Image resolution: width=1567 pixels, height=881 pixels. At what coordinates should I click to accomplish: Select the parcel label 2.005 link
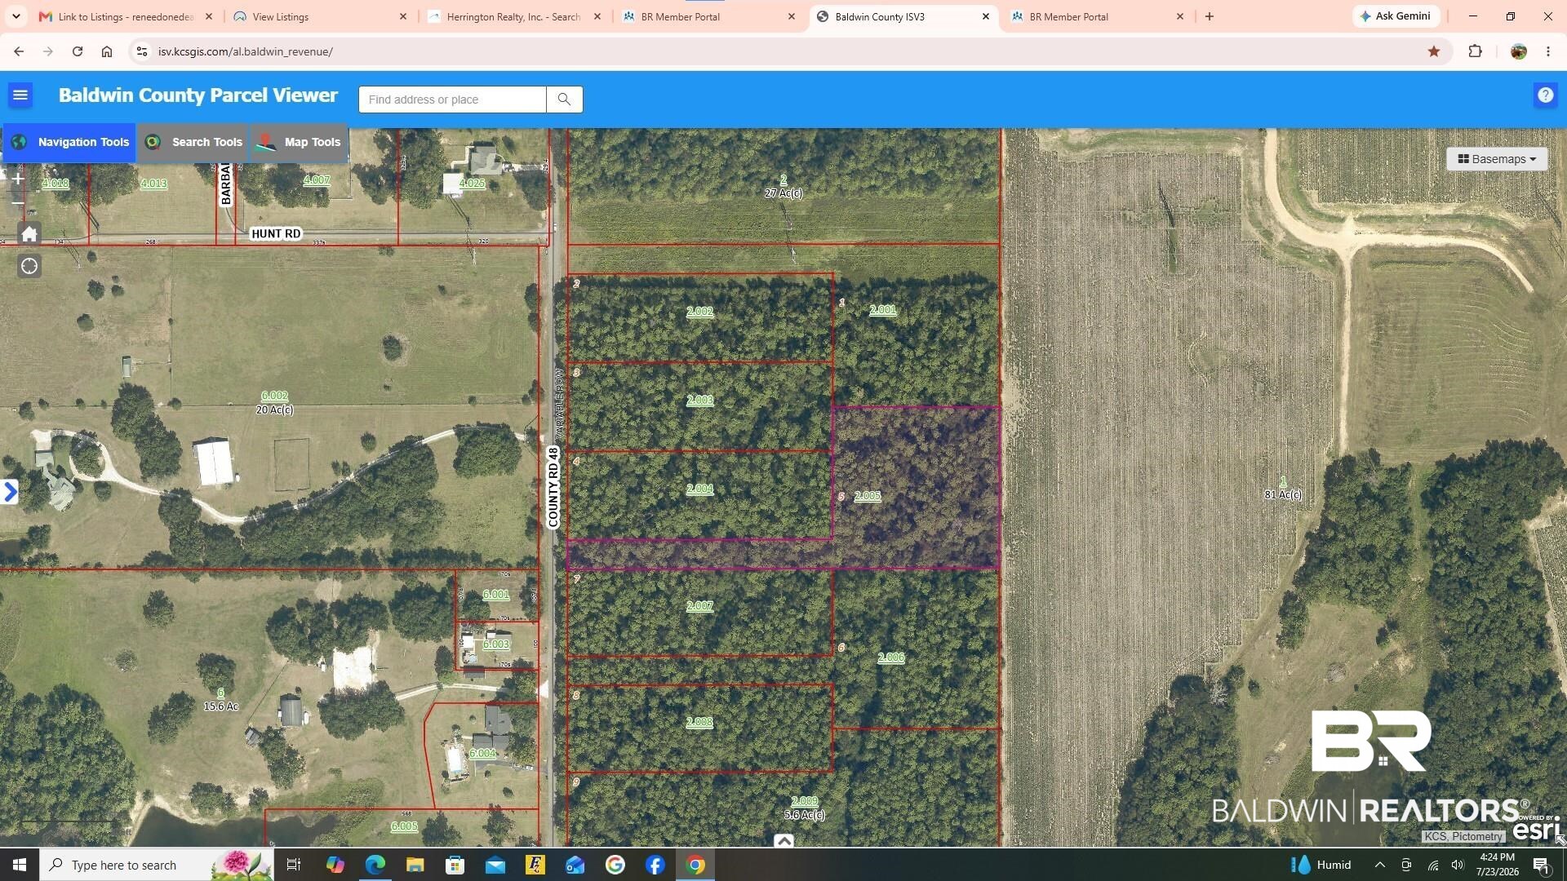pos(868,496)
